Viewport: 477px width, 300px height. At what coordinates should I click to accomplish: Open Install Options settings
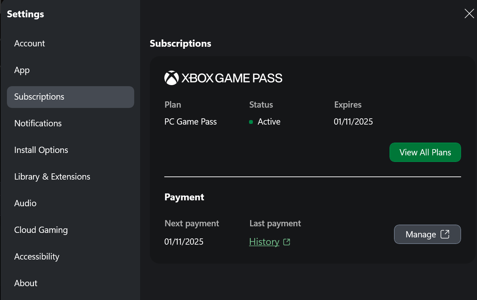point(41,150)
